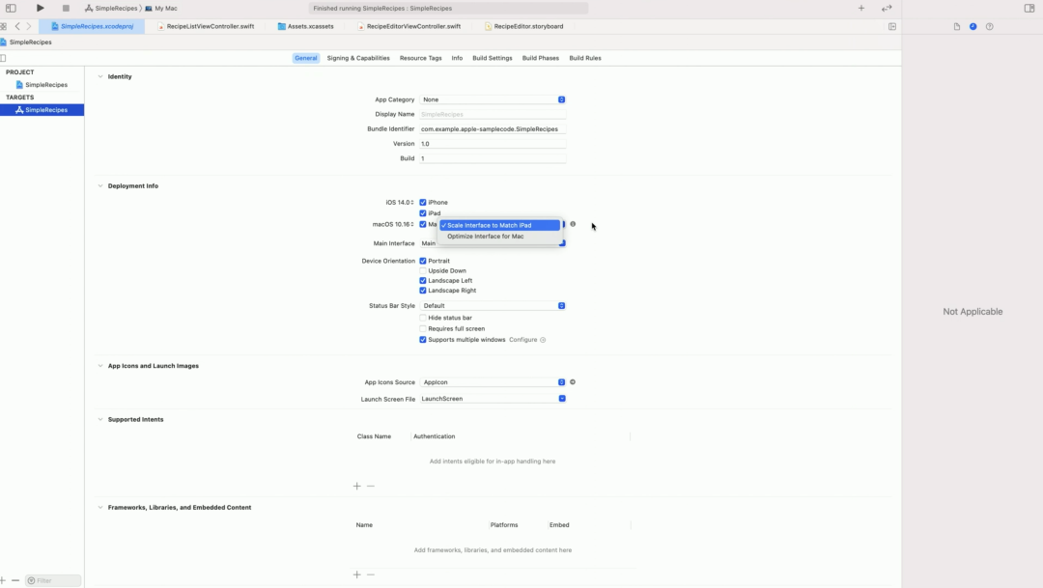Toggle the Mac deployment checkbox
Screen dimensions: 1043x588
tap(423, 224)
